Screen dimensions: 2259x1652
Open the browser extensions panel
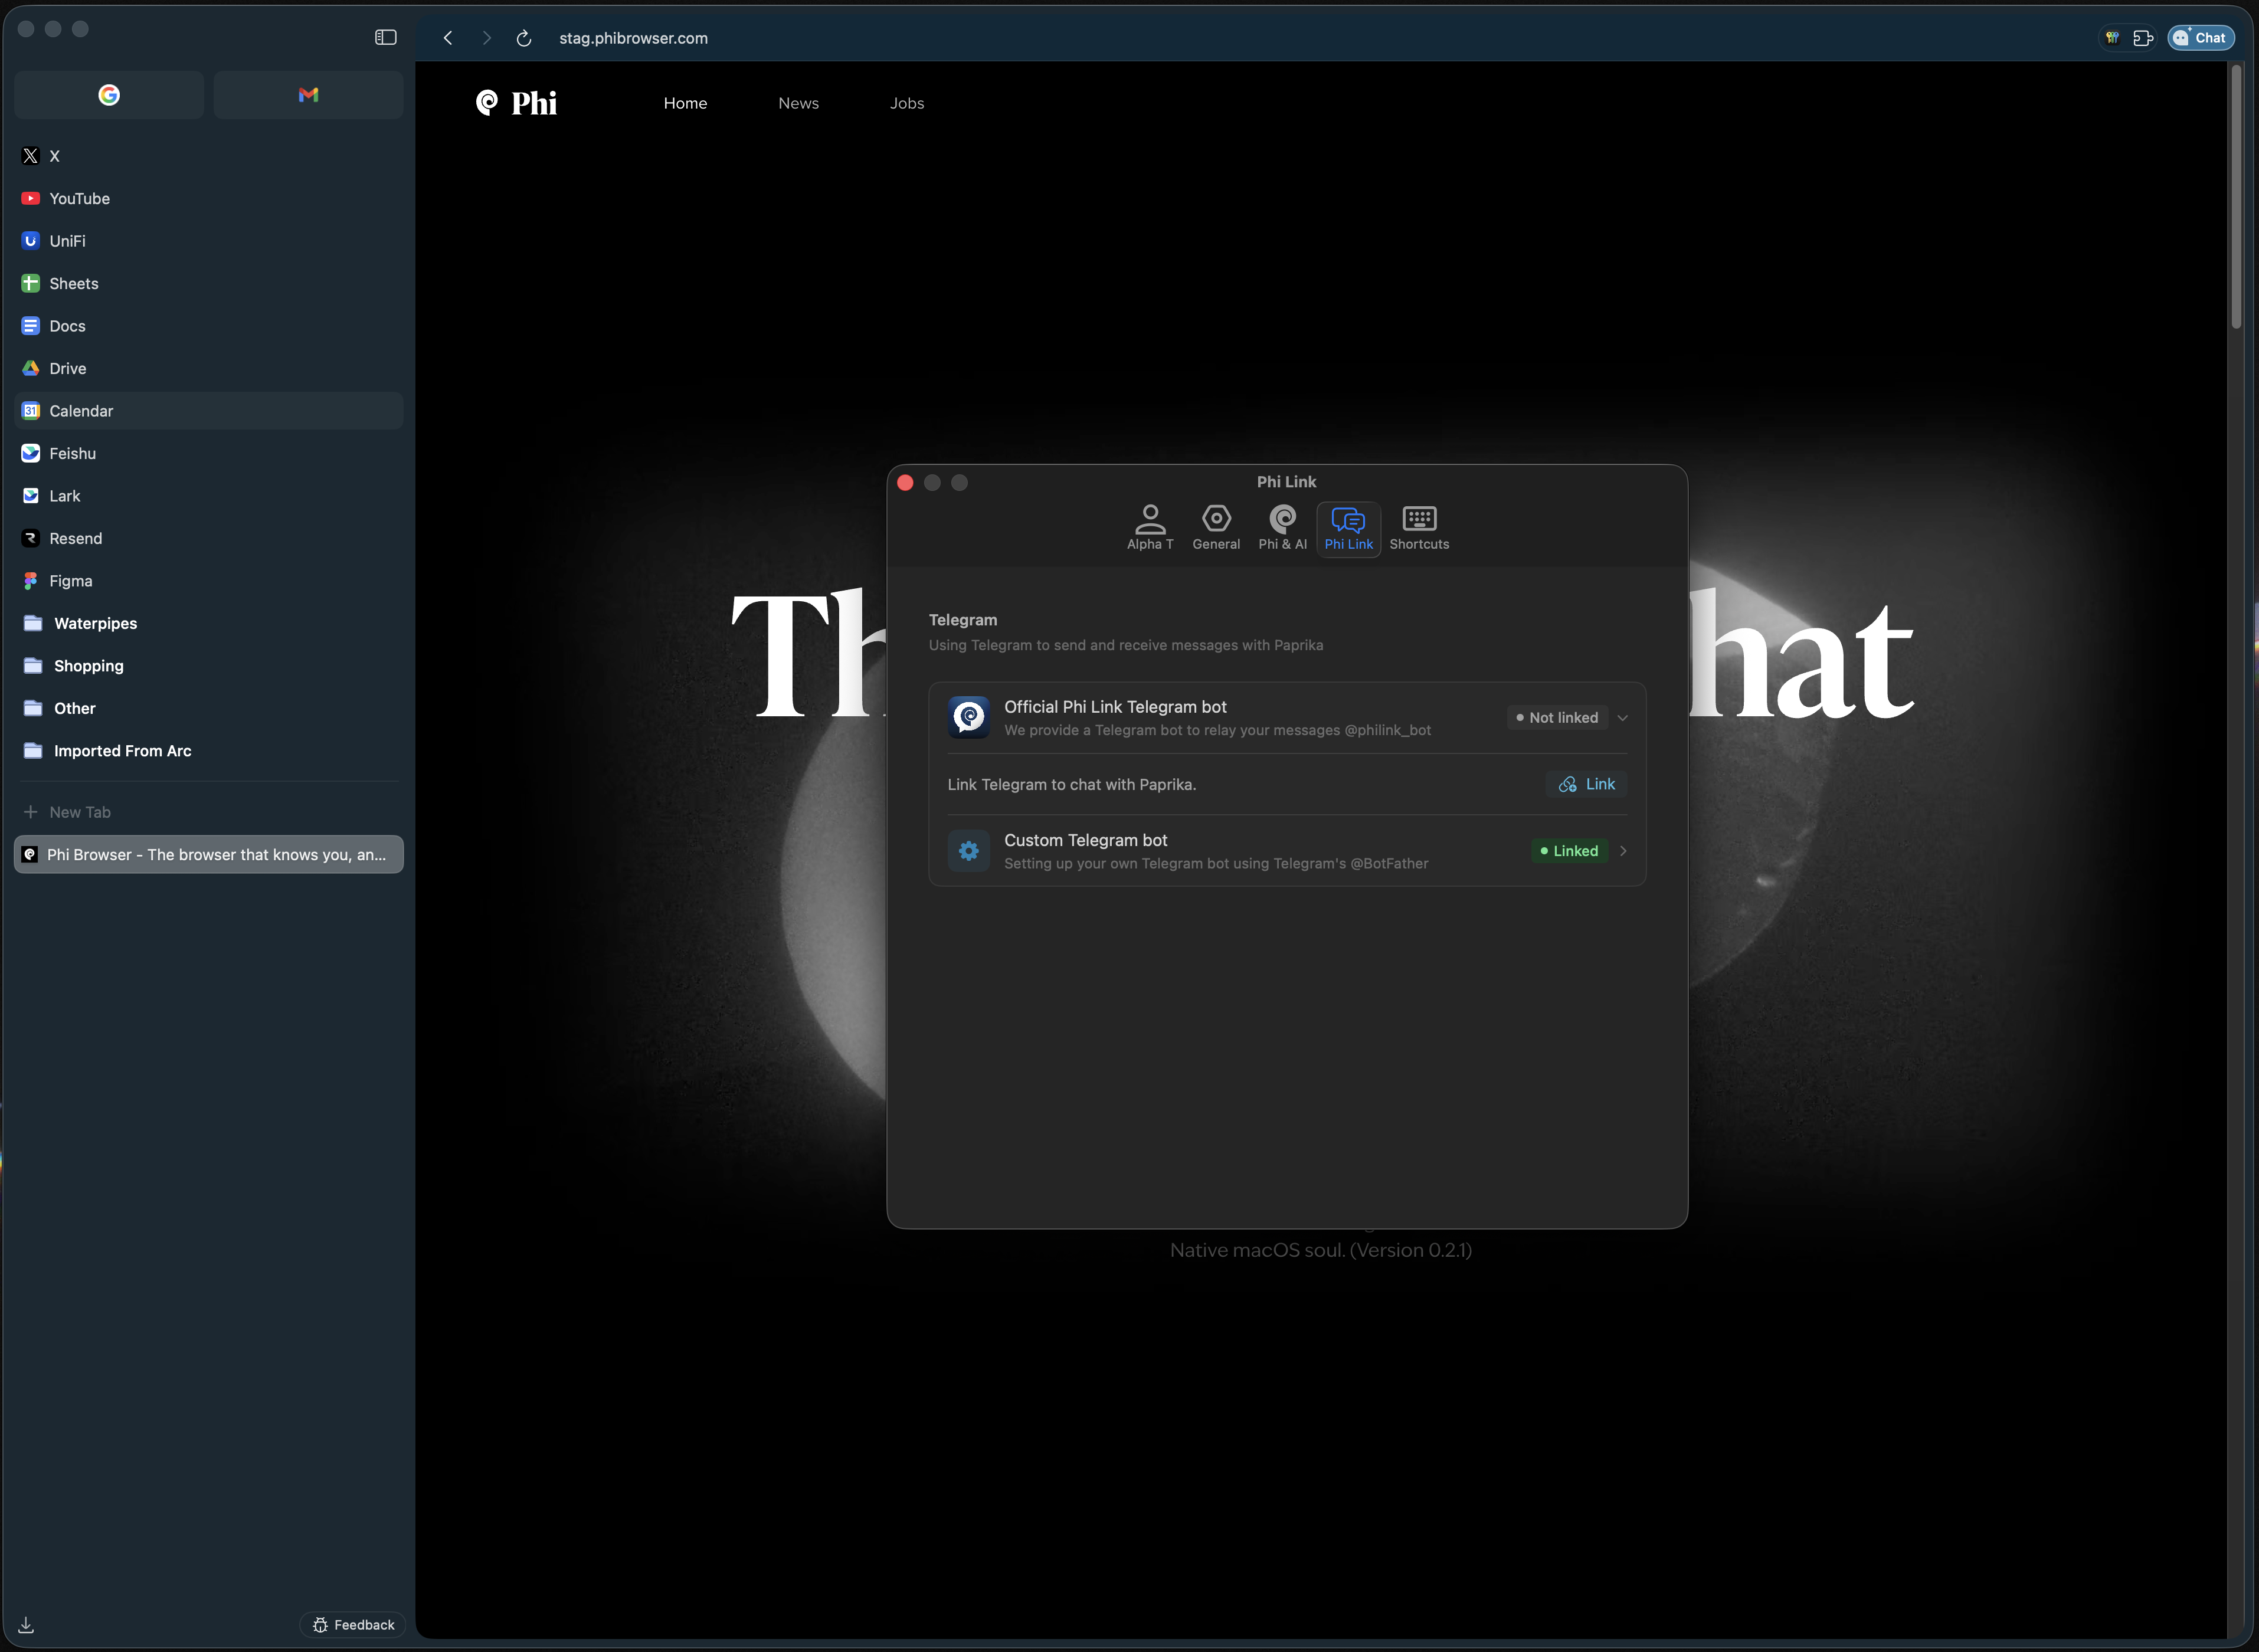tap(2143, 37)
